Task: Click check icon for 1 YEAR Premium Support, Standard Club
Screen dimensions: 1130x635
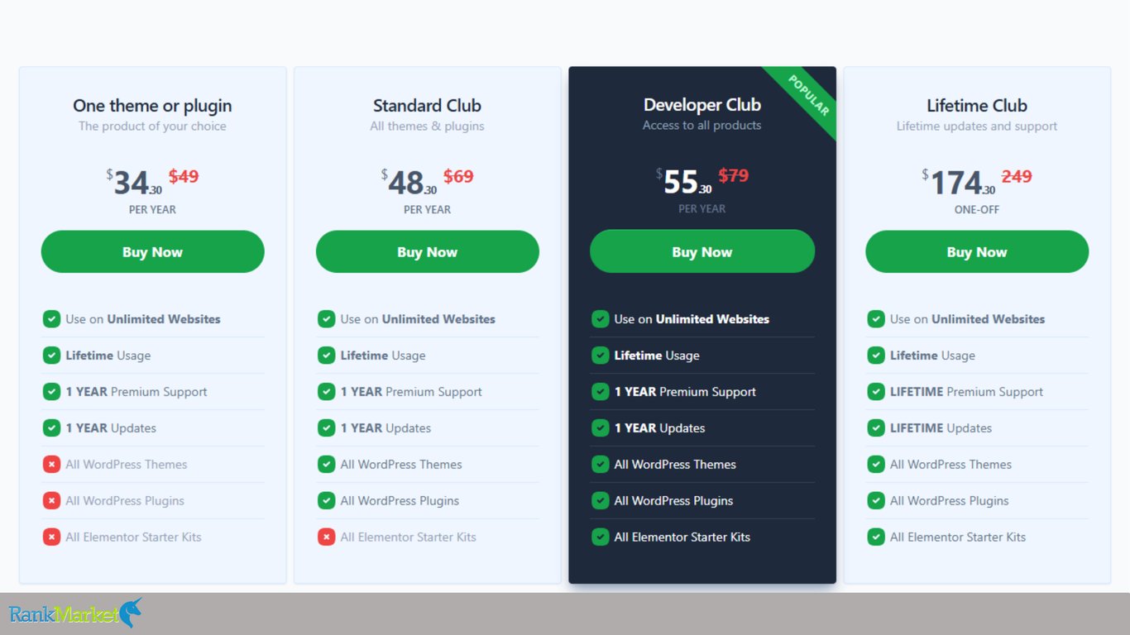Action: 326,392
